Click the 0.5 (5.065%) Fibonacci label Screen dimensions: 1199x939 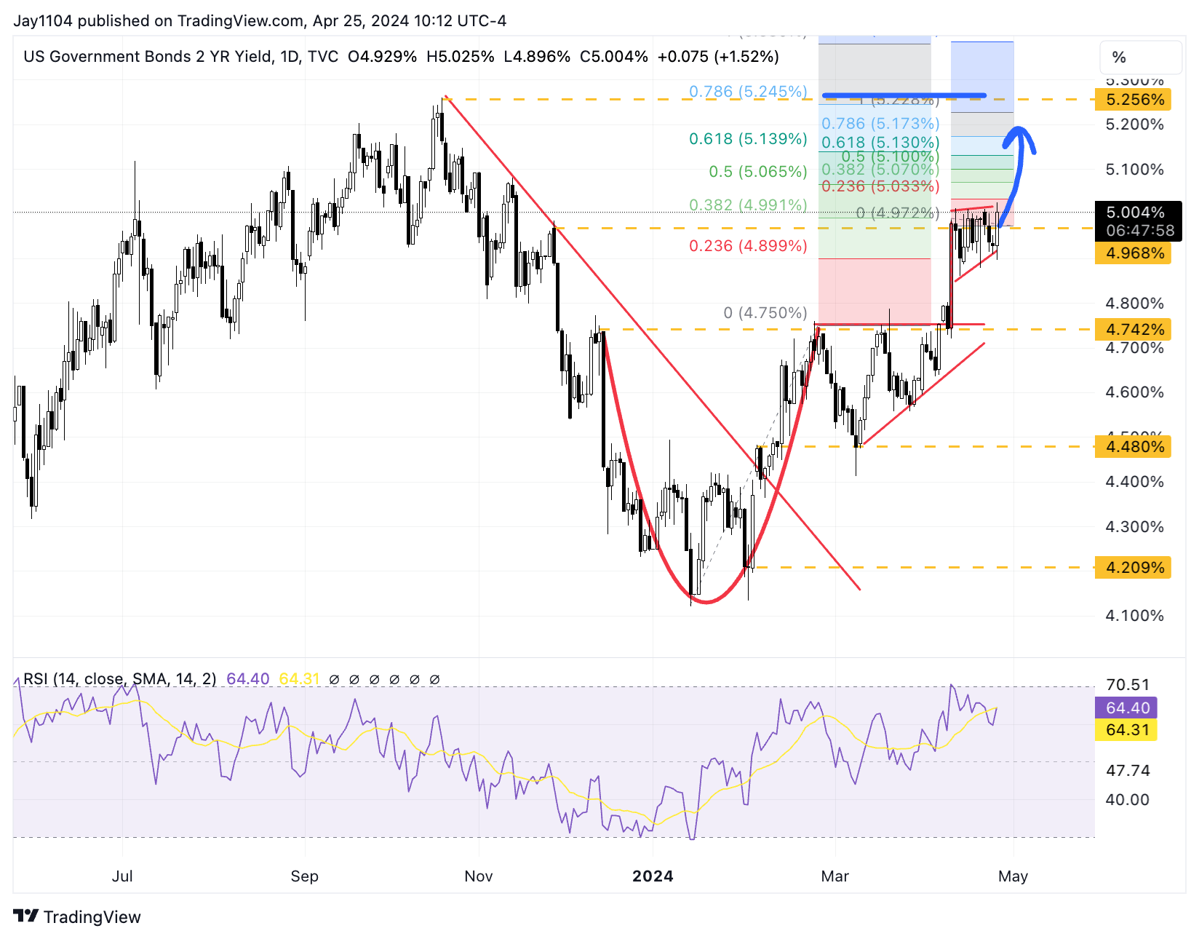(758, 172)
